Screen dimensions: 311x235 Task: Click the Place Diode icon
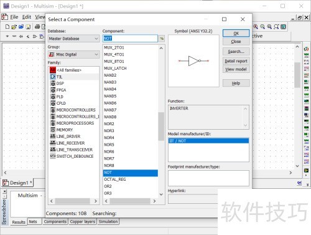[x=21, y=36]
